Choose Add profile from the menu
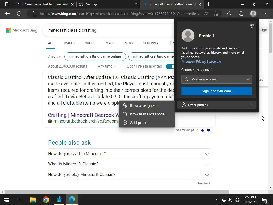 147,123
